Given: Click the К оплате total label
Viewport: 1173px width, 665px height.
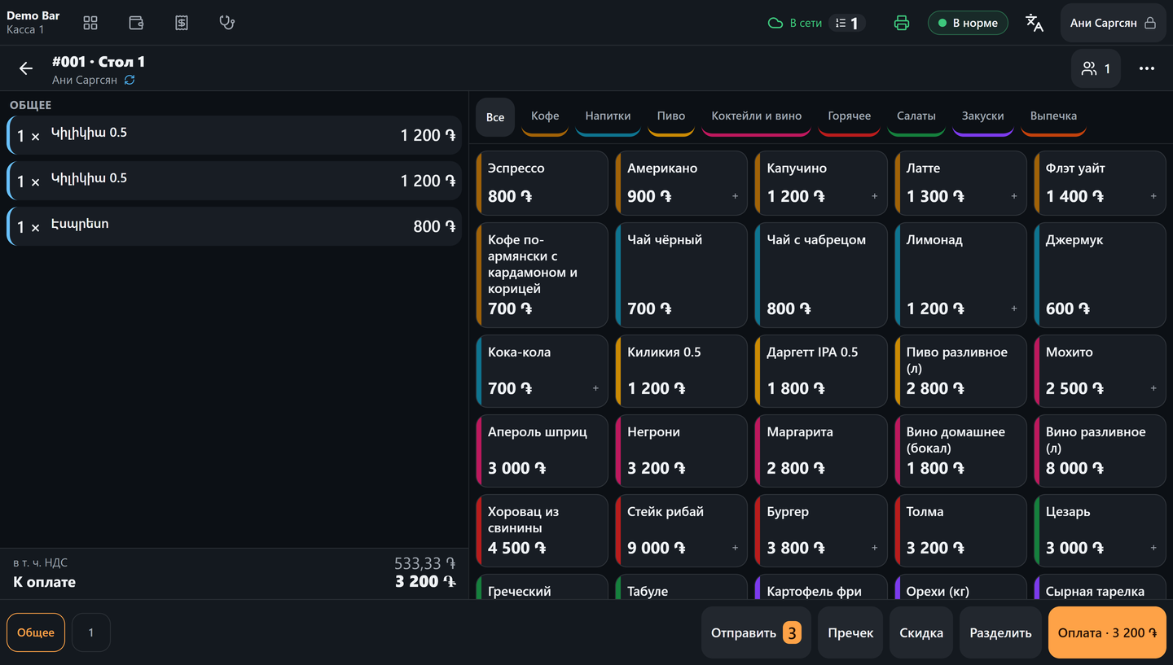Looking at the screenshot, I should pyautogui.click(x=45, y=582).
